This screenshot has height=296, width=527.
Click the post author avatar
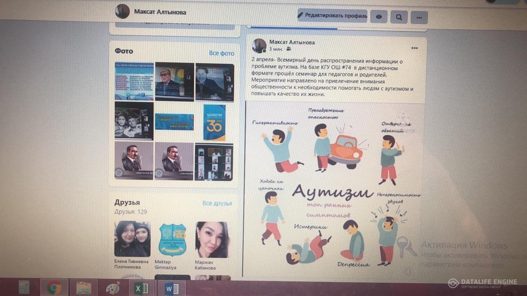(259, 46)
